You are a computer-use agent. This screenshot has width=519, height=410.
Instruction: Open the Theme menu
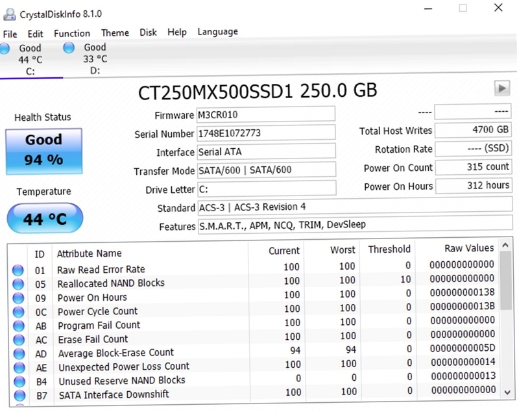tap(115, 33)
